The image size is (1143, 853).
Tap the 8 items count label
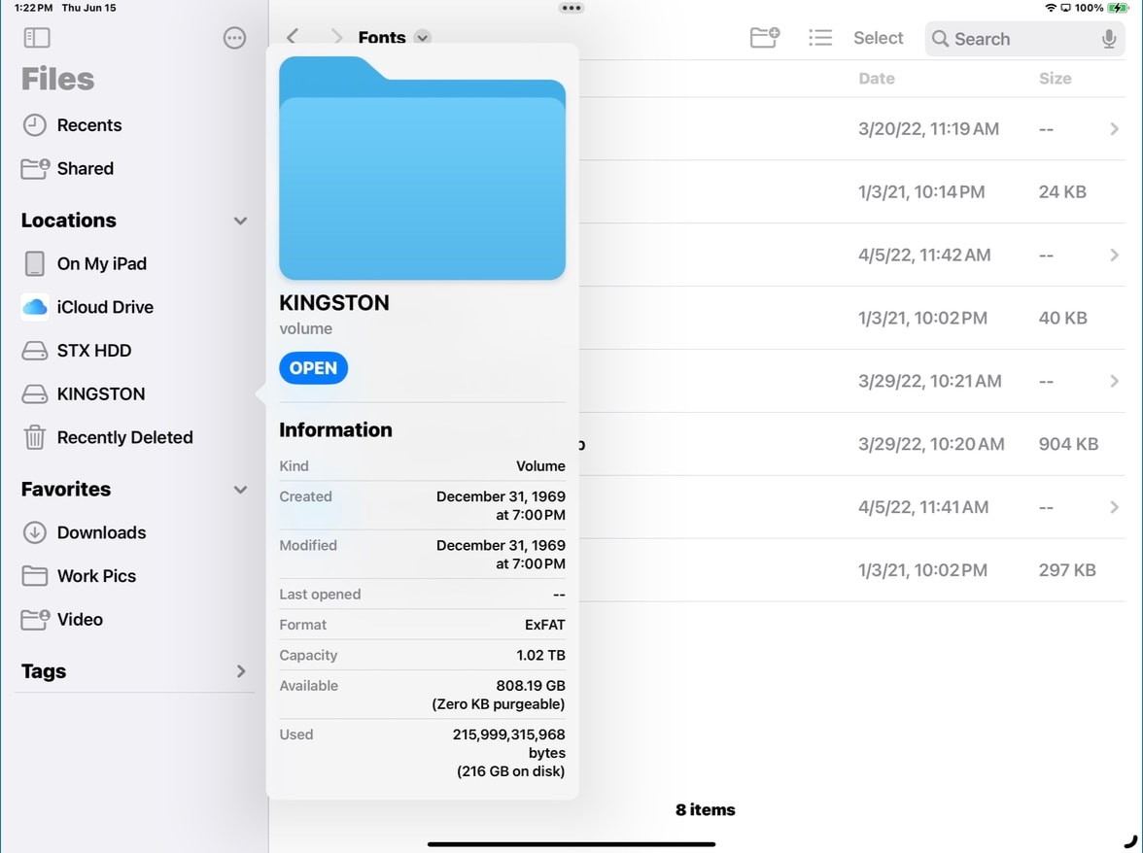pos(705,809)
